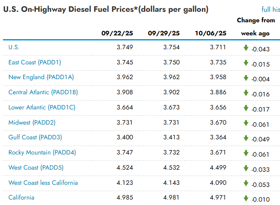Open the U.S. diesel price link
This screenshot has height=205, width=280.
[14, 47]
